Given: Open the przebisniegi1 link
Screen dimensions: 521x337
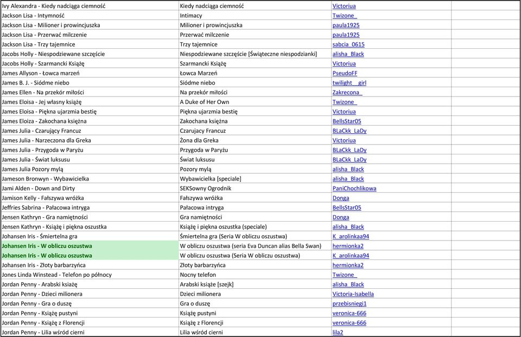Looking at the screenshot, I should pyautogui.click(x=350, y=304).
